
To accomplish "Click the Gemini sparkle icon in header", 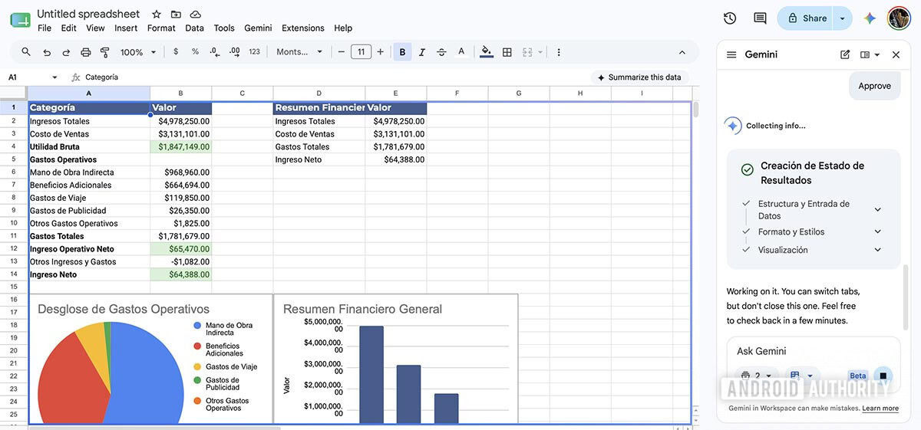I will [x=870, y=18].
